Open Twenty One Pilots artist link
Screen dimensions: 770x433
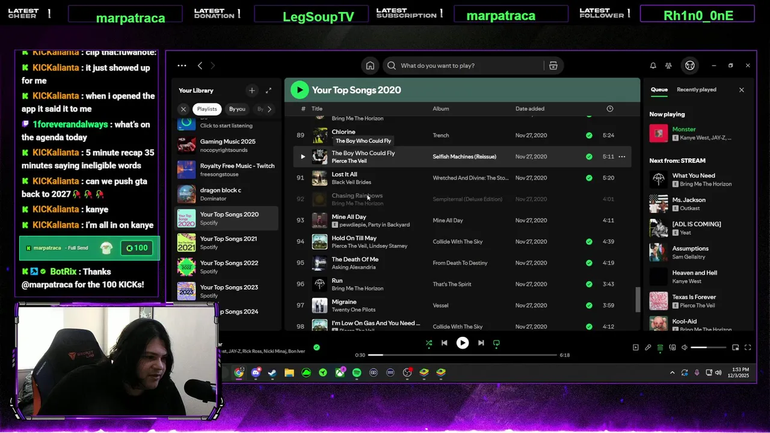(354, 310)
